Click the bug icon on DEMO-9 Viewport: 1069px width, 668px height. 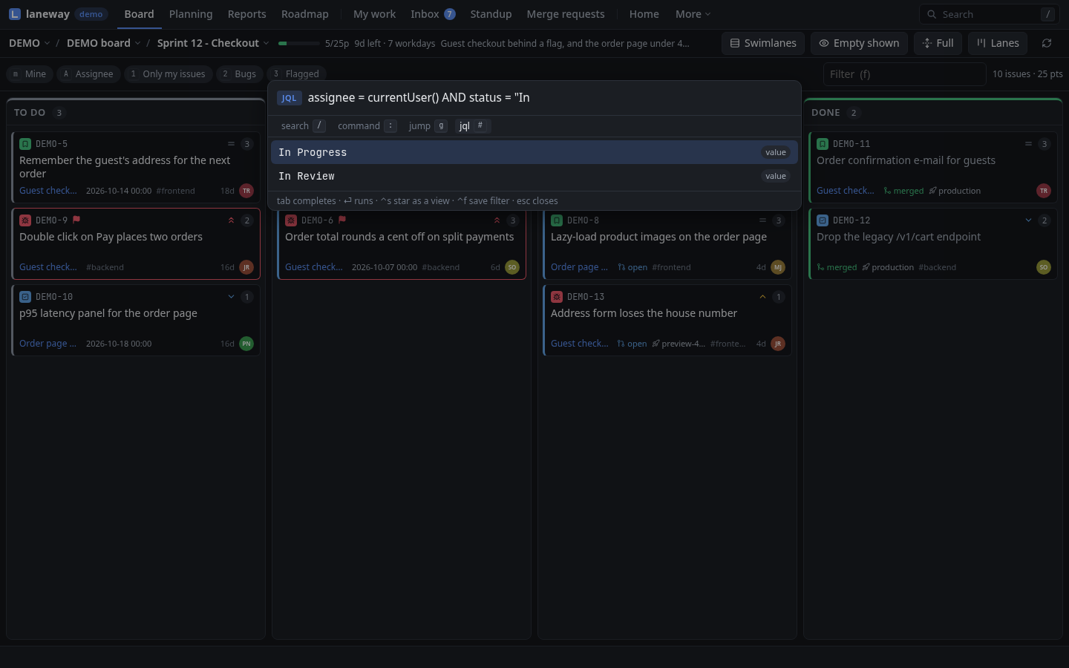point(25,220)
